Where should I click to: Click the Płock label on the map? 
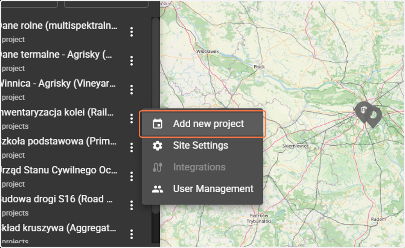pyautogui.click(x=259, y=67)
